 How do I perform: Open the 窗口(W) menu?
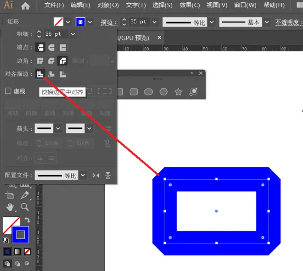click(245, 5)
